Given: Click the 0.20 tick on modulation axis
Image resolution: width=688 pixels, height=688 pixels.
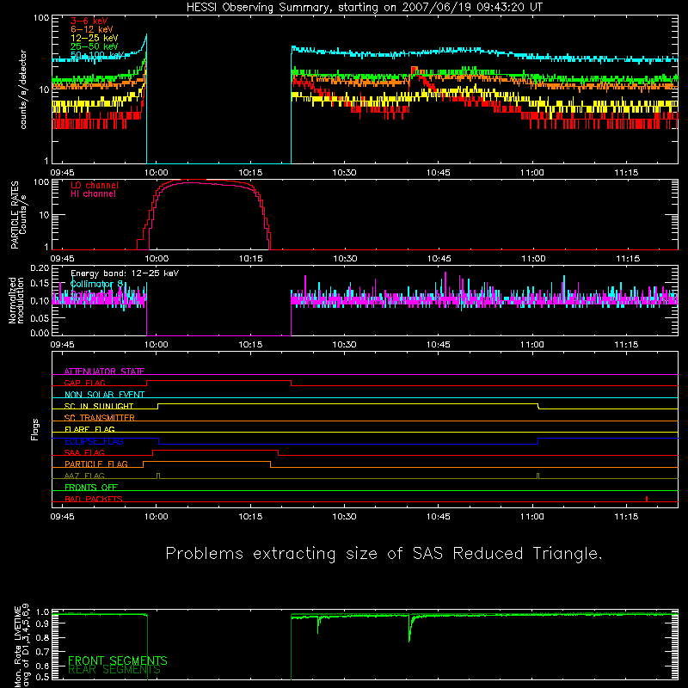Looking at the screenshot, I should pyautogui.click(x=40, y=267).
